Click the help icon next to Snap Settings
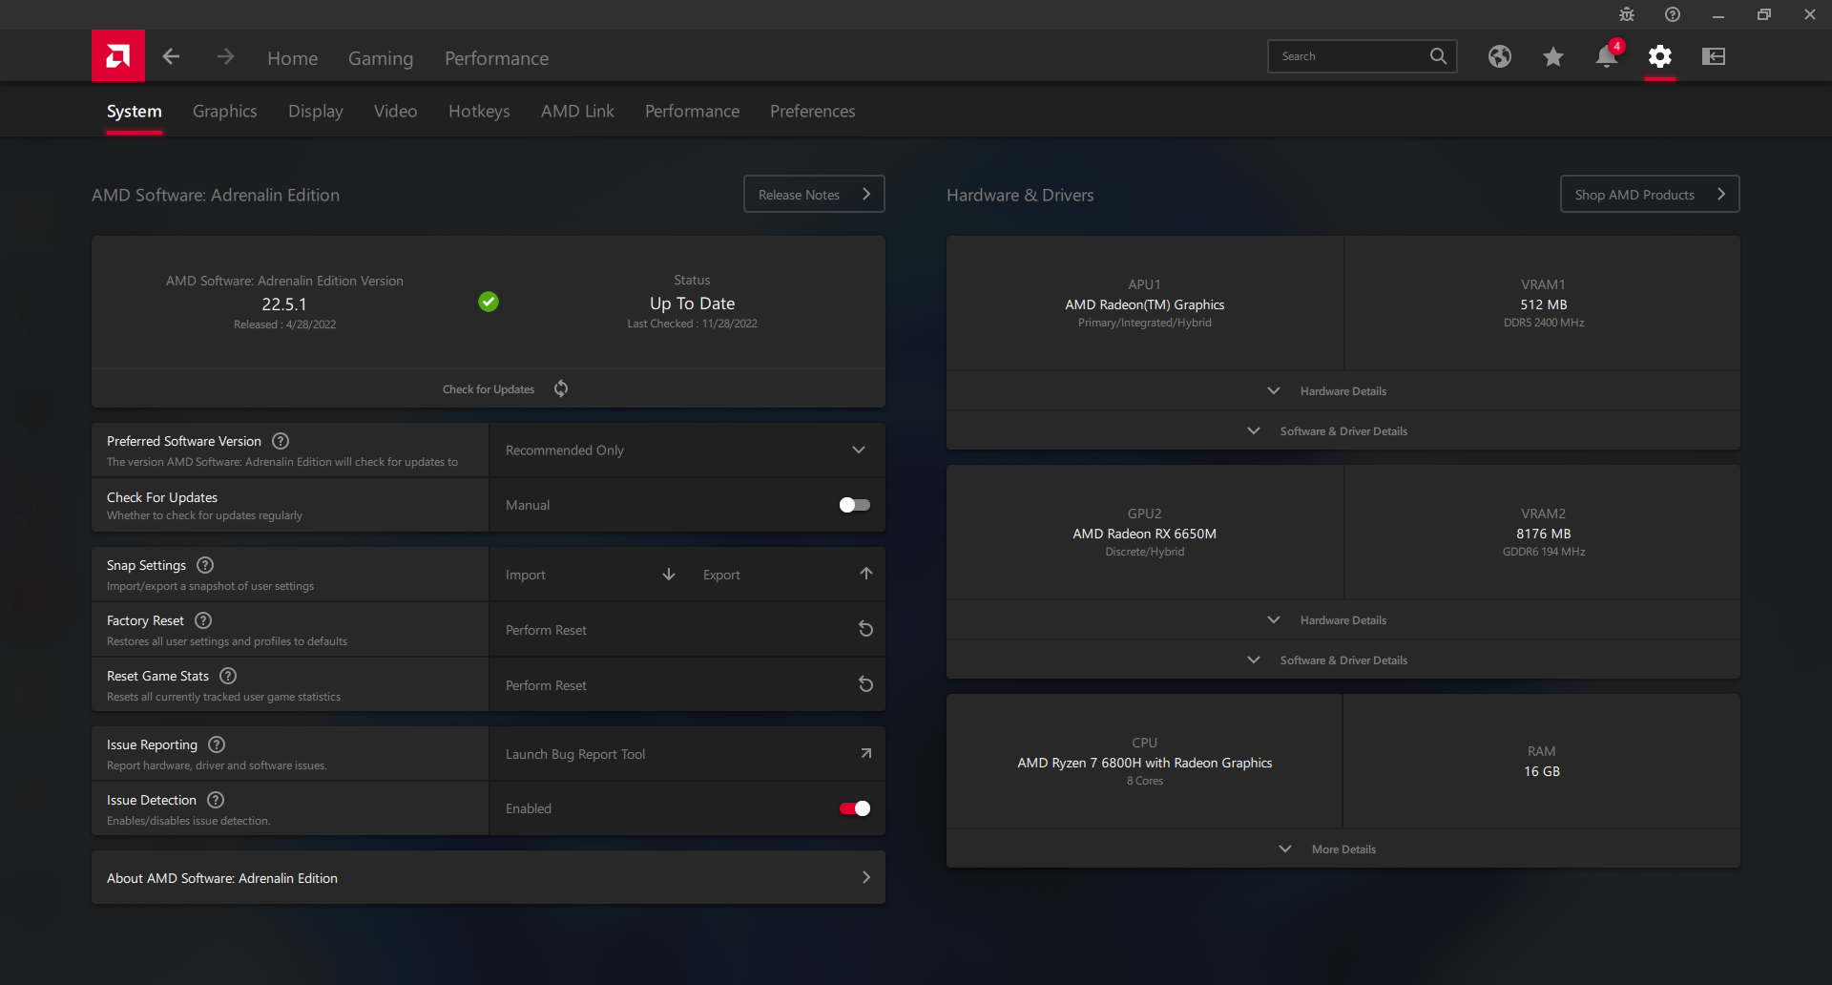Image resolution: width=1832 pixels, height=985 pixels. pos(205,565)
